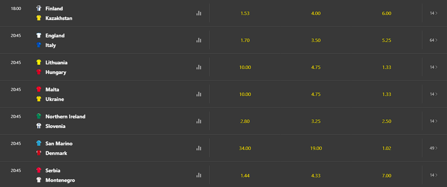Open stats for Northern Ireland vs Slovenia
Image resolution: width=447 pixels, height=187 pixels.
click(199, 121)
